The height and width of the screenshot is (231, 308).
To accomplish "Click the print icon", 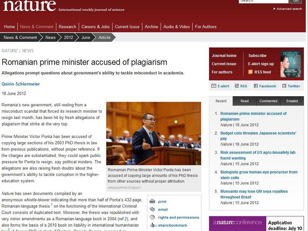I will tap(152, 201).
